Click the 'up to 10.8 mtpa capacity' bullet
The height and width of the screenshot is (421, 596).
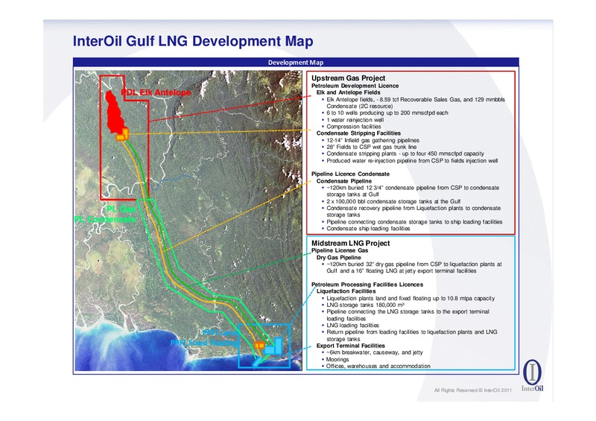[408, 299]
